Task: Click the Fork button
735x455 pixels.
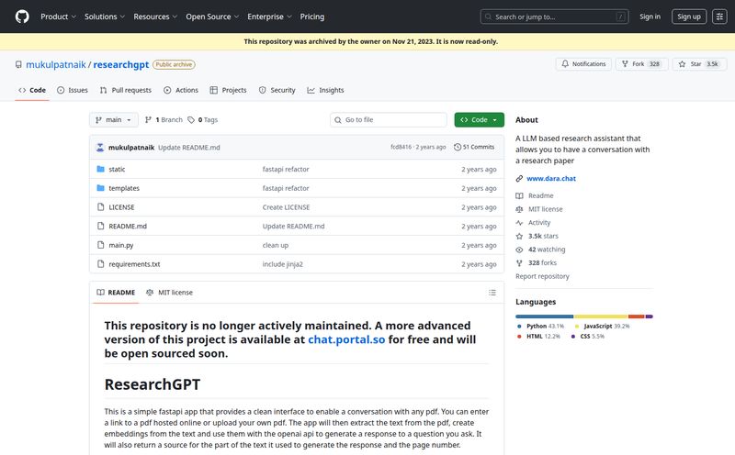Action: pyautogui.click(x=641, y=64)
